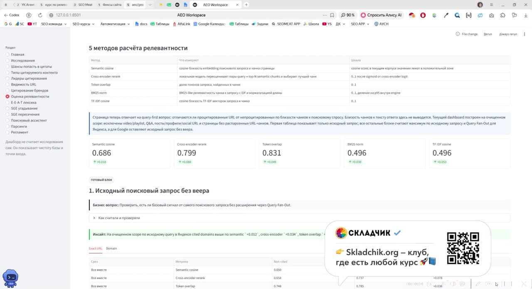Open the G Google bookmark
532x289 pixels.
coord(8,24)
